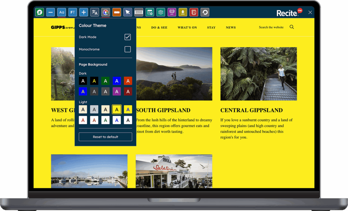Open the DO & SEE menu item
The image size is (348, 211).
(159, 27)
